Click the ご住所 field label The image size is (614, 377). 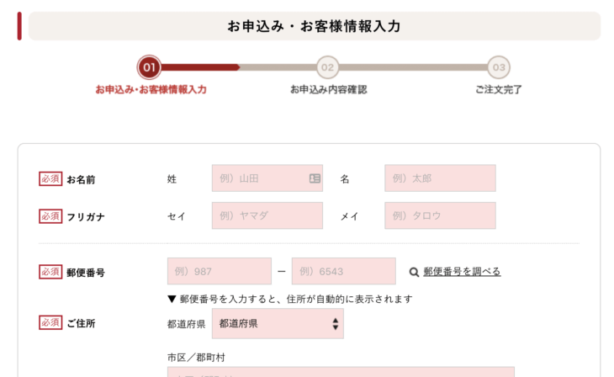81,323
